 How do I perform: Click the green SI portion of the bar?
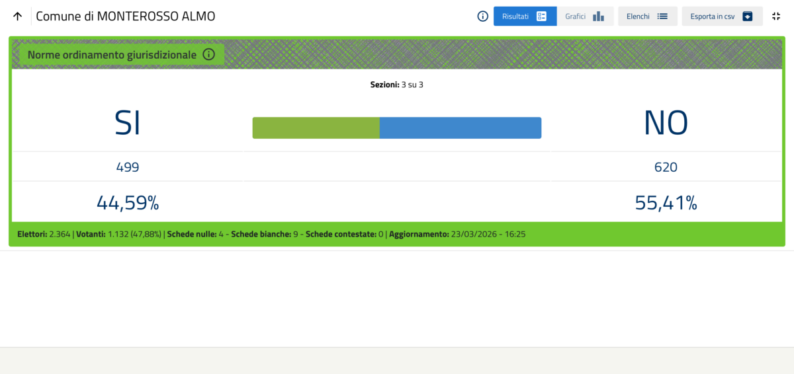pos(316,128)
